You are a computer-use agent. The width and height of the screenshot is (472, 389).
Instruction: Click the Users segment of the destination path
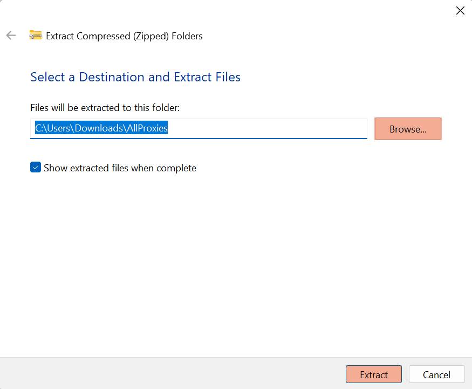59,128
